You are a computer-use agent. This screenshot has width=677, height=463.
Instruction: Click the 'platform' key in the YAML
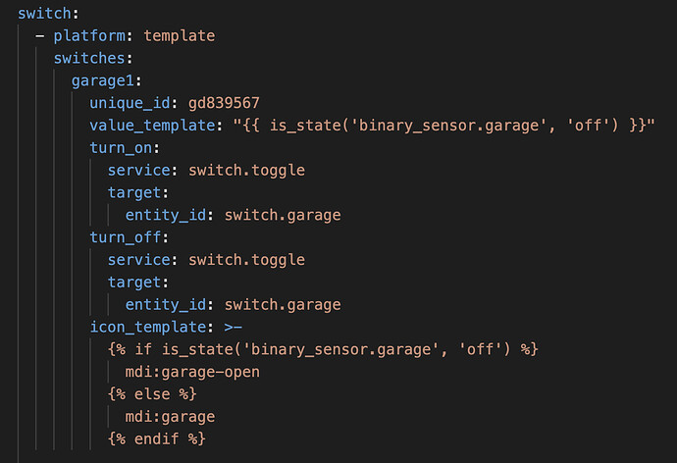[x=93, y=36]
